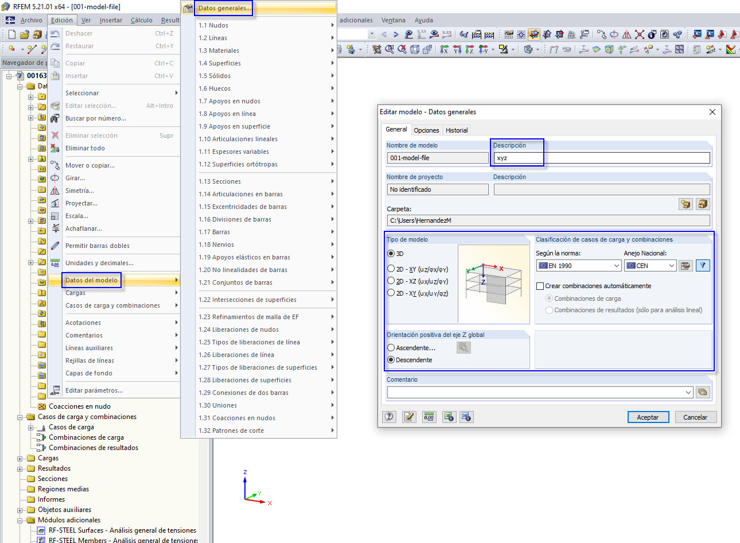Screen dimensions: 740x543
Task: Choose Descendente Z-axis orientation
Action: tap(391, 360)
